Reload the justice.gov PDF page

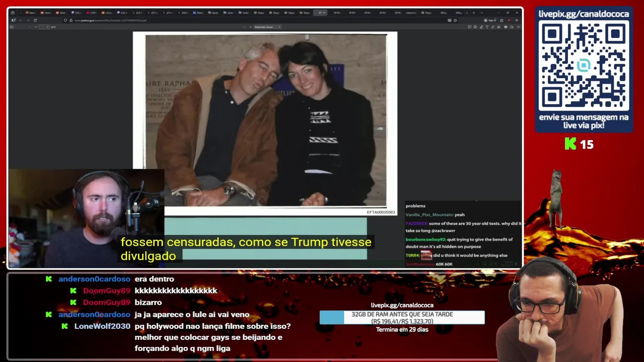click(35, 20)
